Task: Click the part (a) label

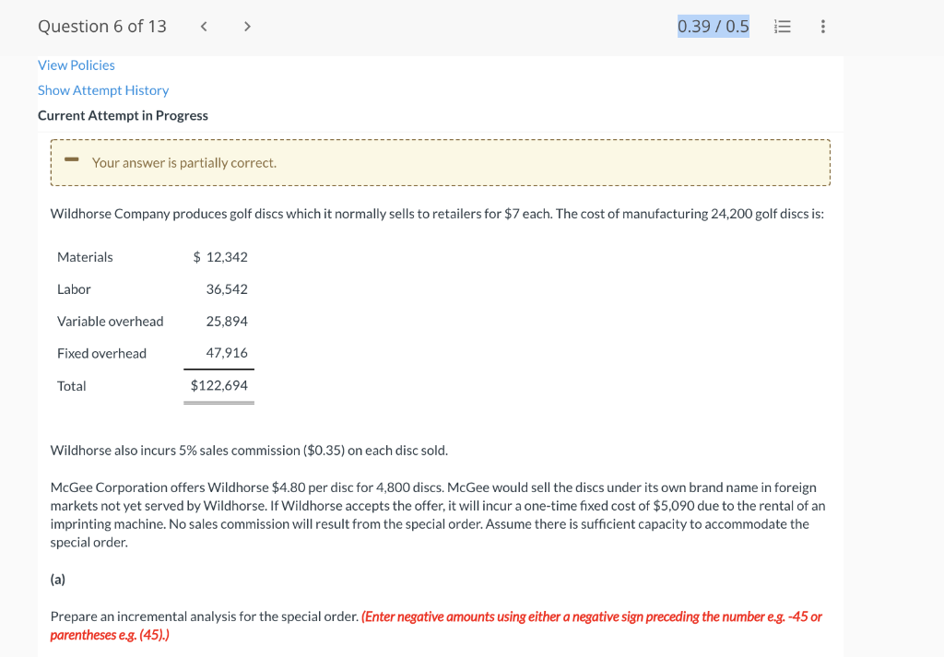Action: pyautogui.click(x=57, y=579)
